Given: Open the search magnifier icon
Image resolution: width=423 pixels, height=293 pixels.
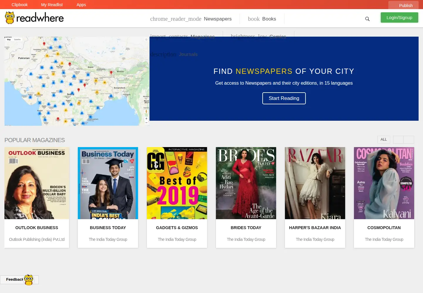Looking at the screenshot, I should (x=367, y=19).
